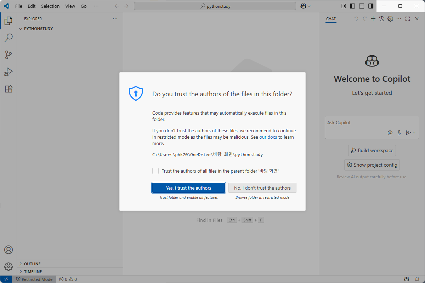This screenshot has width=425, height=283.
Task: Open the errors and warnings indicator
Action: click(x=68, y=279)
